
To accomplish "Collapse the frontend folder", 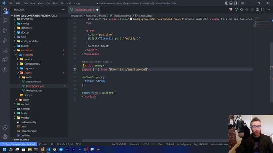I will (28, 55).
